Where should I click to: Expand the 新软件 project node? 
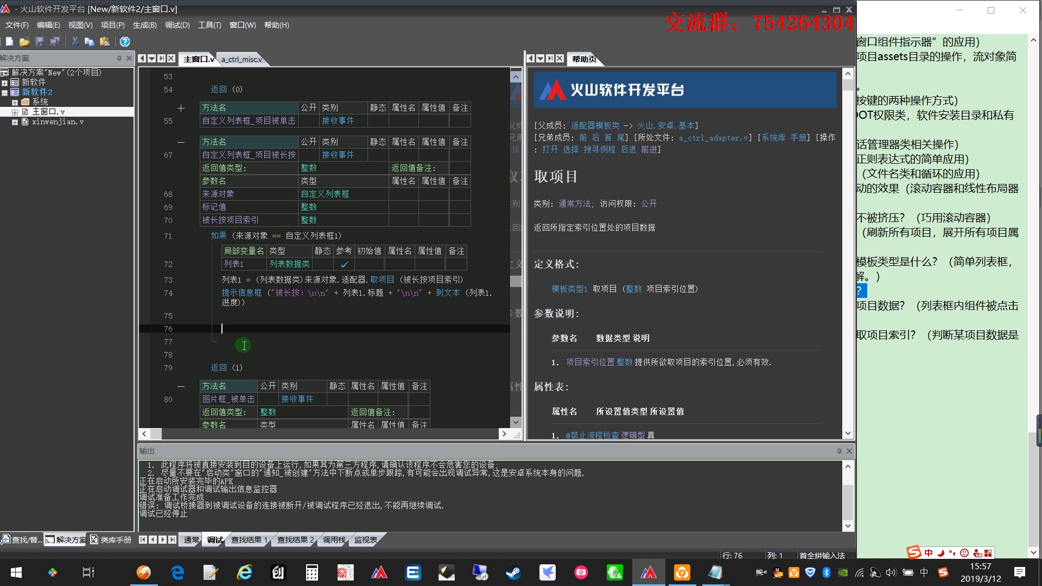pyautogui.click(x=5, y=82)
